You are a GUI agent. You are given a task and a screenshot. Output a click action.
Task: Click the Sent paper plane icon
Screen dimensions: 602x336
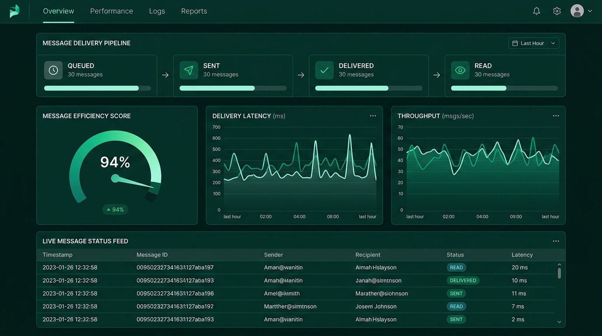point(189,70)
